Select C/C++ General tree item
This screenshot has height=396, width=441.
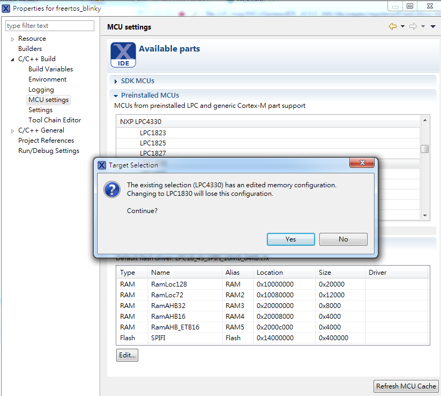(41, 130)
